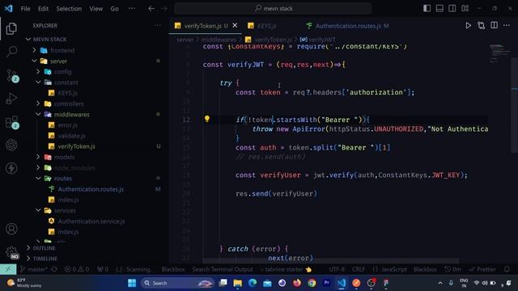Open the Manage gear icon

pyautogui.click(x=12, y=253)
